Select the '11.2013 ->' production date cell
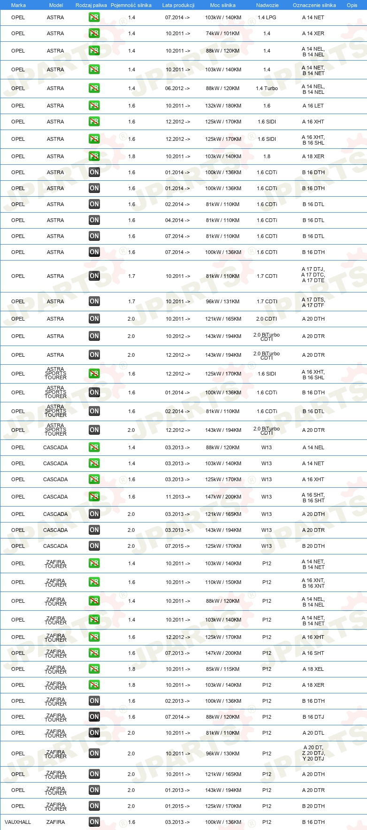The image size is (367, 830). (x=178, y=497)
